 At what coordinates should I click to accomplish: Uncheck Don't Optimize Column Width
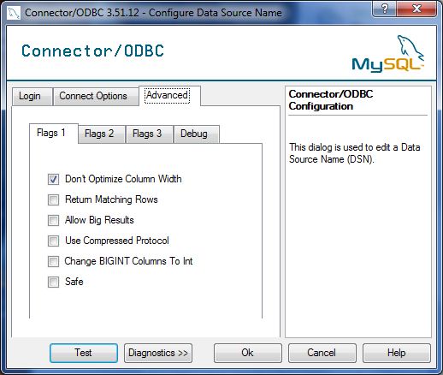53,180
